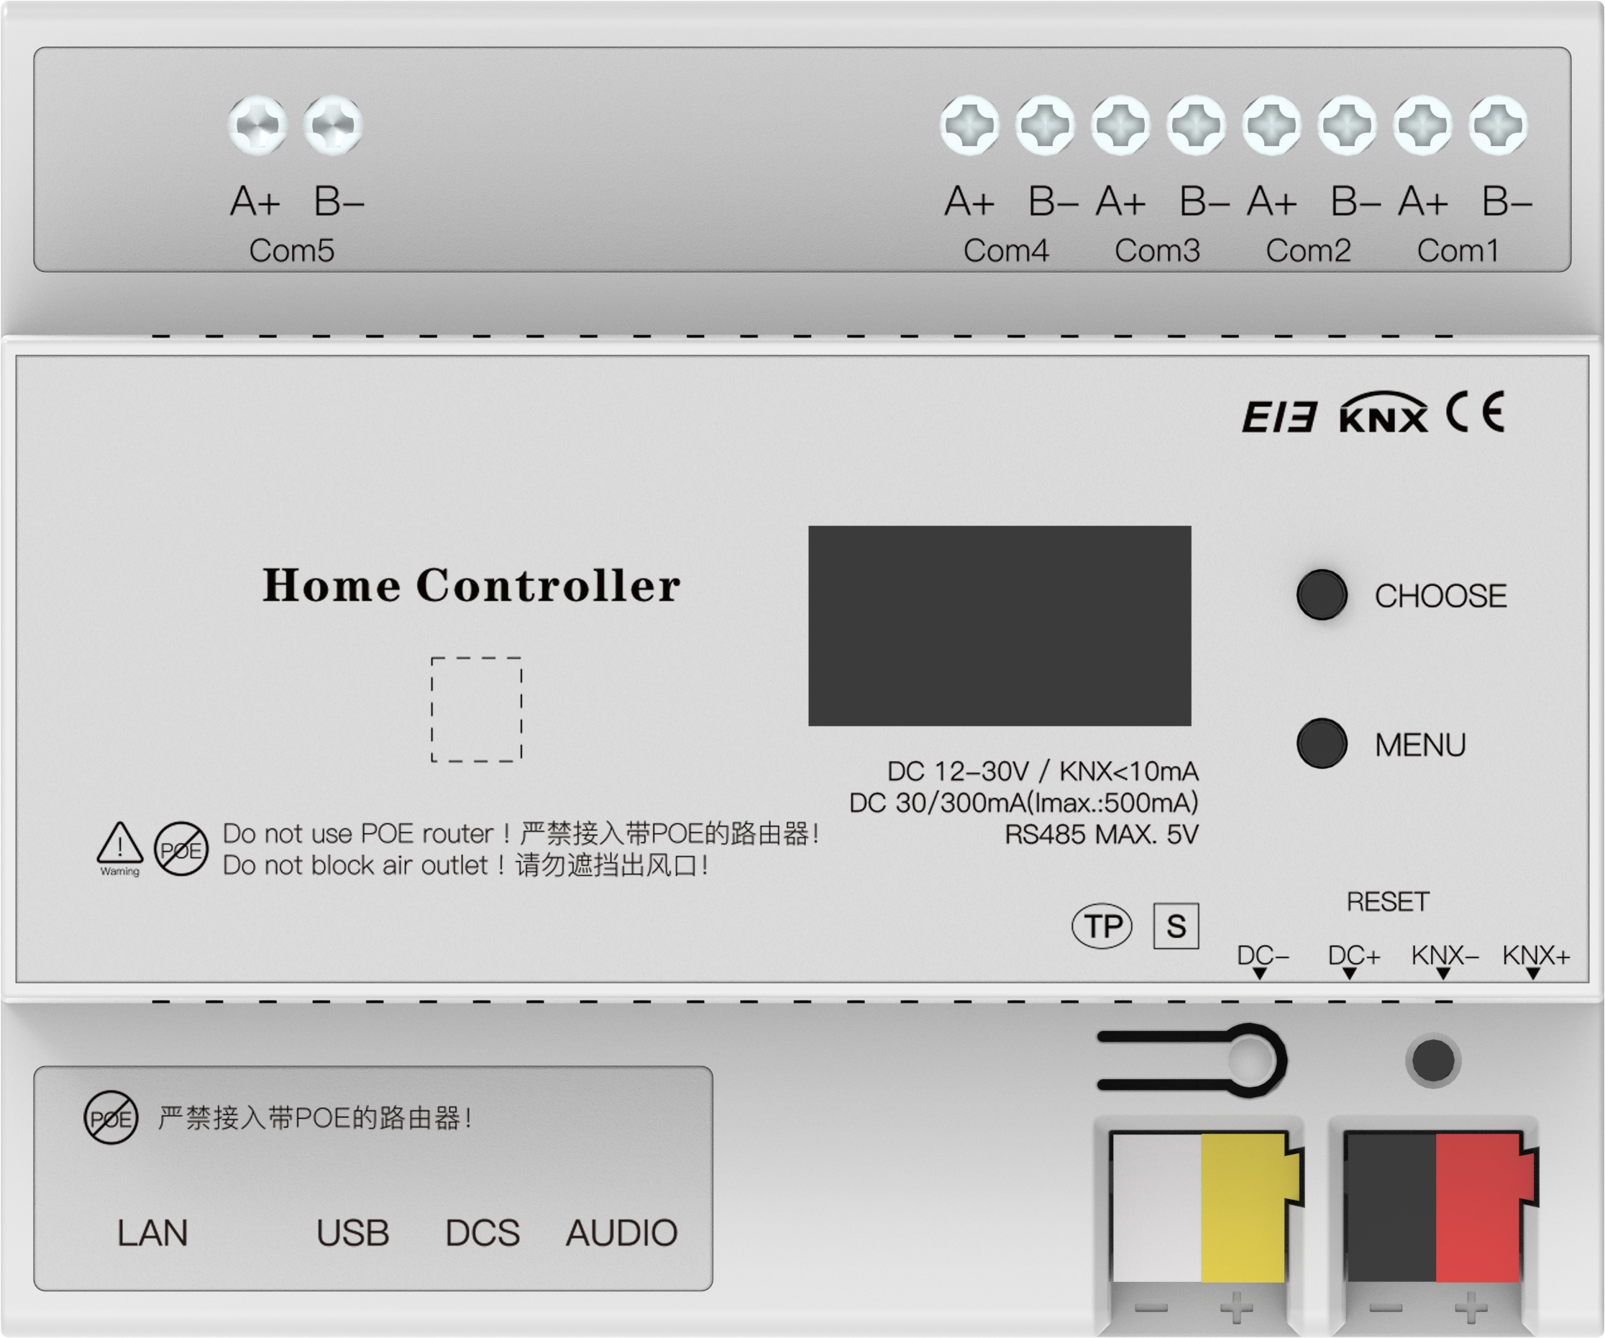Click the plus mark under the red terminal
The image size is (1605, 1338).
(1471, 1307)
